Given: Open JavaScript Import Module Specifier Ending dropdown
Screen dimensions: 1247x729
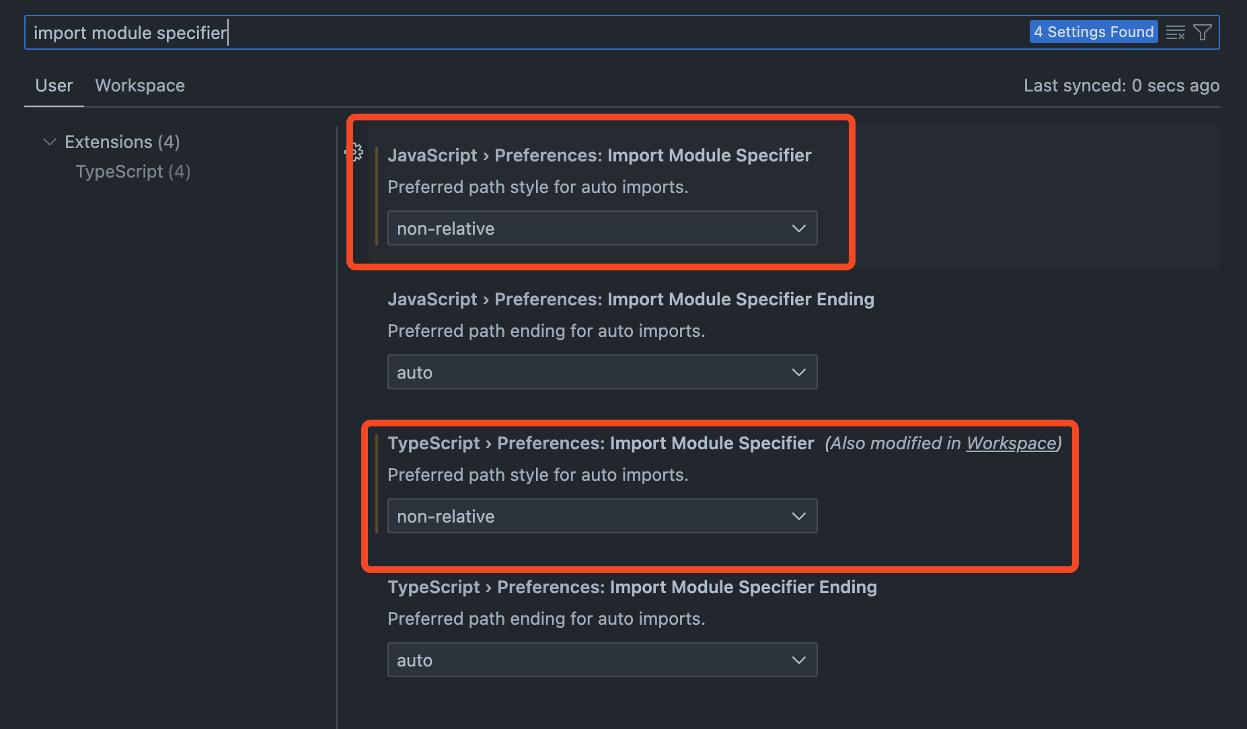Looking at the screenshot, I should coord(602,372).
